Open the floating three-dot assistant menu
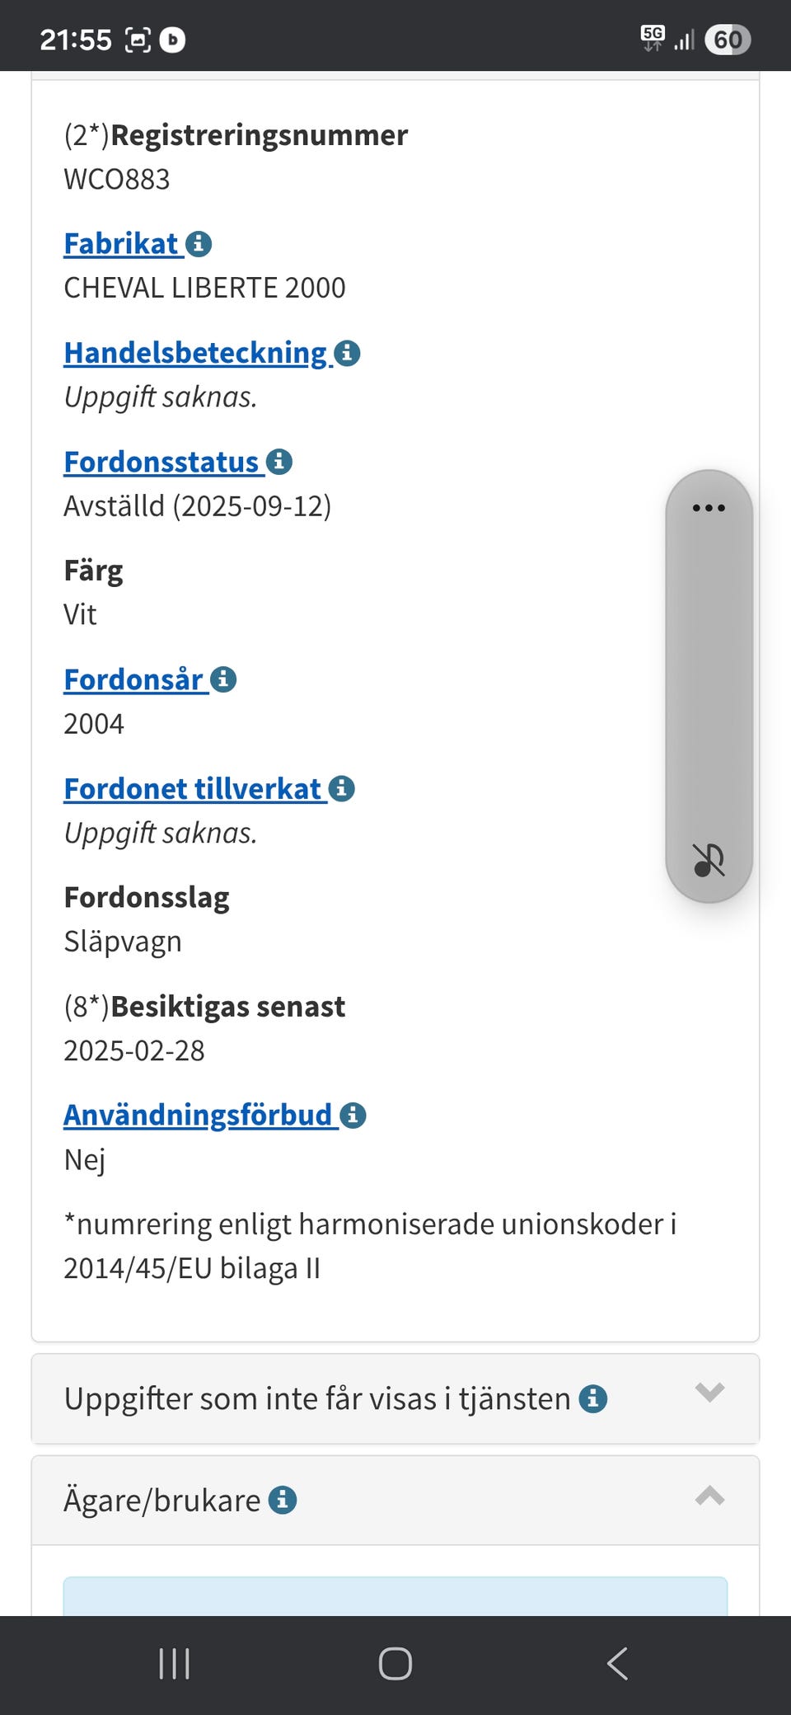Viewport: 791px width, 1715px height. coord(709,507)
